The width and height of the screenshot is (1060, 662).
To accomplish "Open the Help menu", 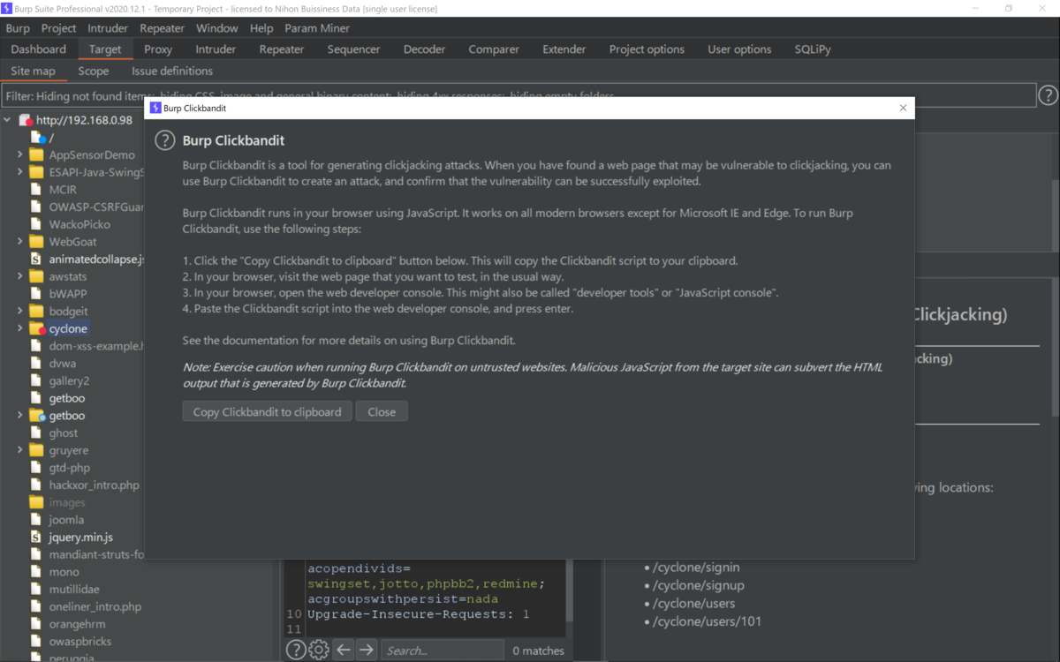I will pyautogui.click(x=261, y=28).
